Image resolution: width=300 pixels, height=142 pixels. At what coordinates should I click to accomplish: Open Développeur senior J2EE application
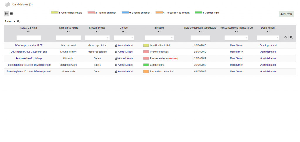[29, 45]
